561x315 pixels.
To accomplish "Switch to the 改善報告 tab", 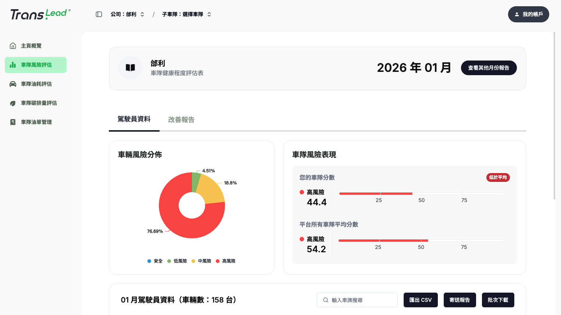I will tap(181, 120).
